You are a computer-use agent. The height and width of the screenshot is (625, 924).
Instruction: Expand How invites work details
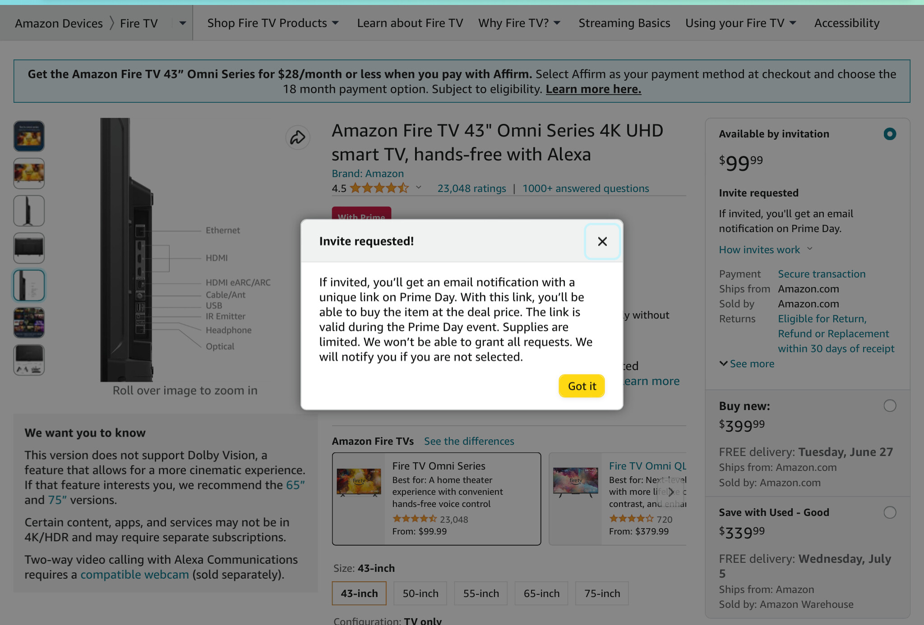click(766, 250)
